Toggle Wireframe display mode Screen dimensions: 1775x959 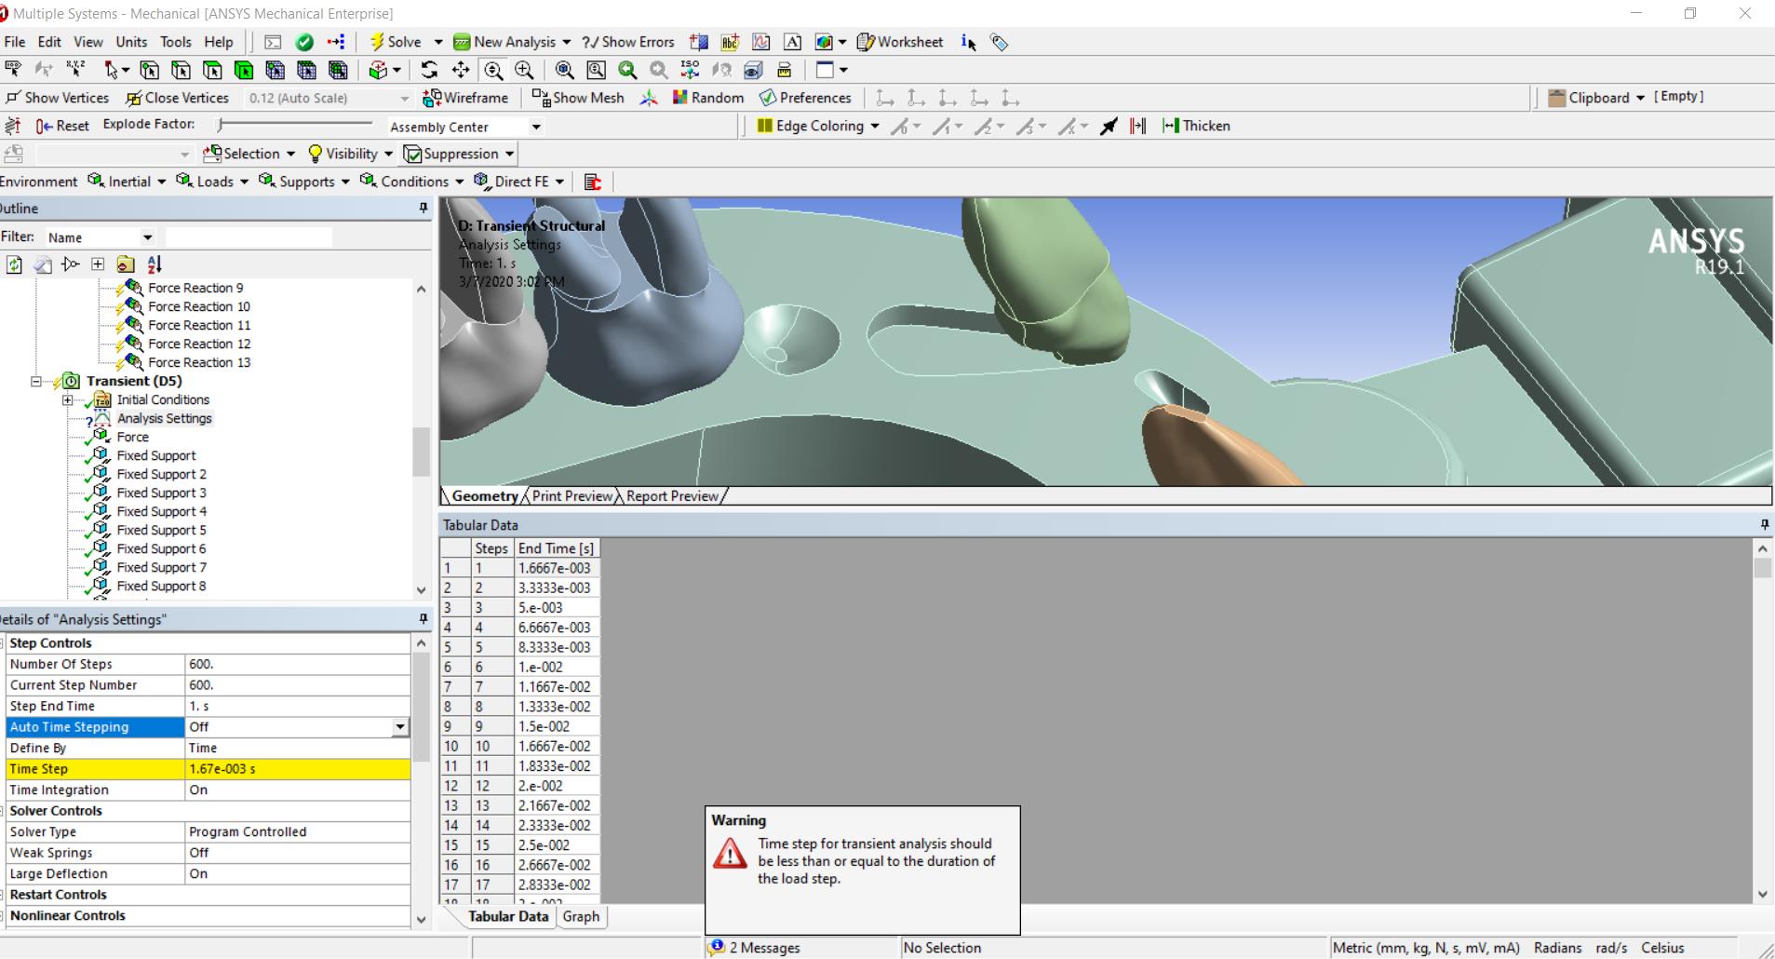[465, 98]
